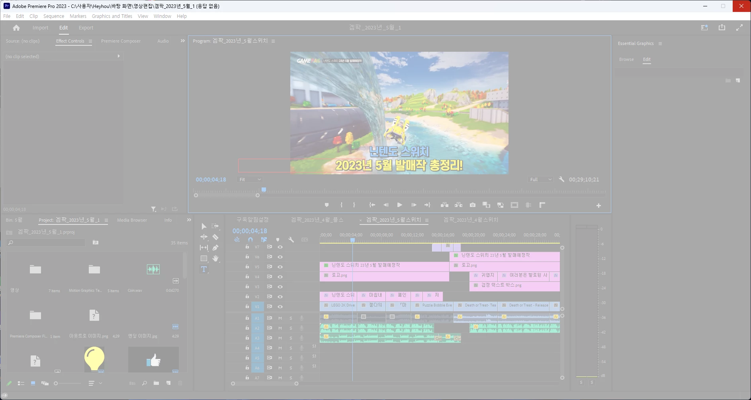Open the Effect Controls panel menu

[x=90, y=41]
